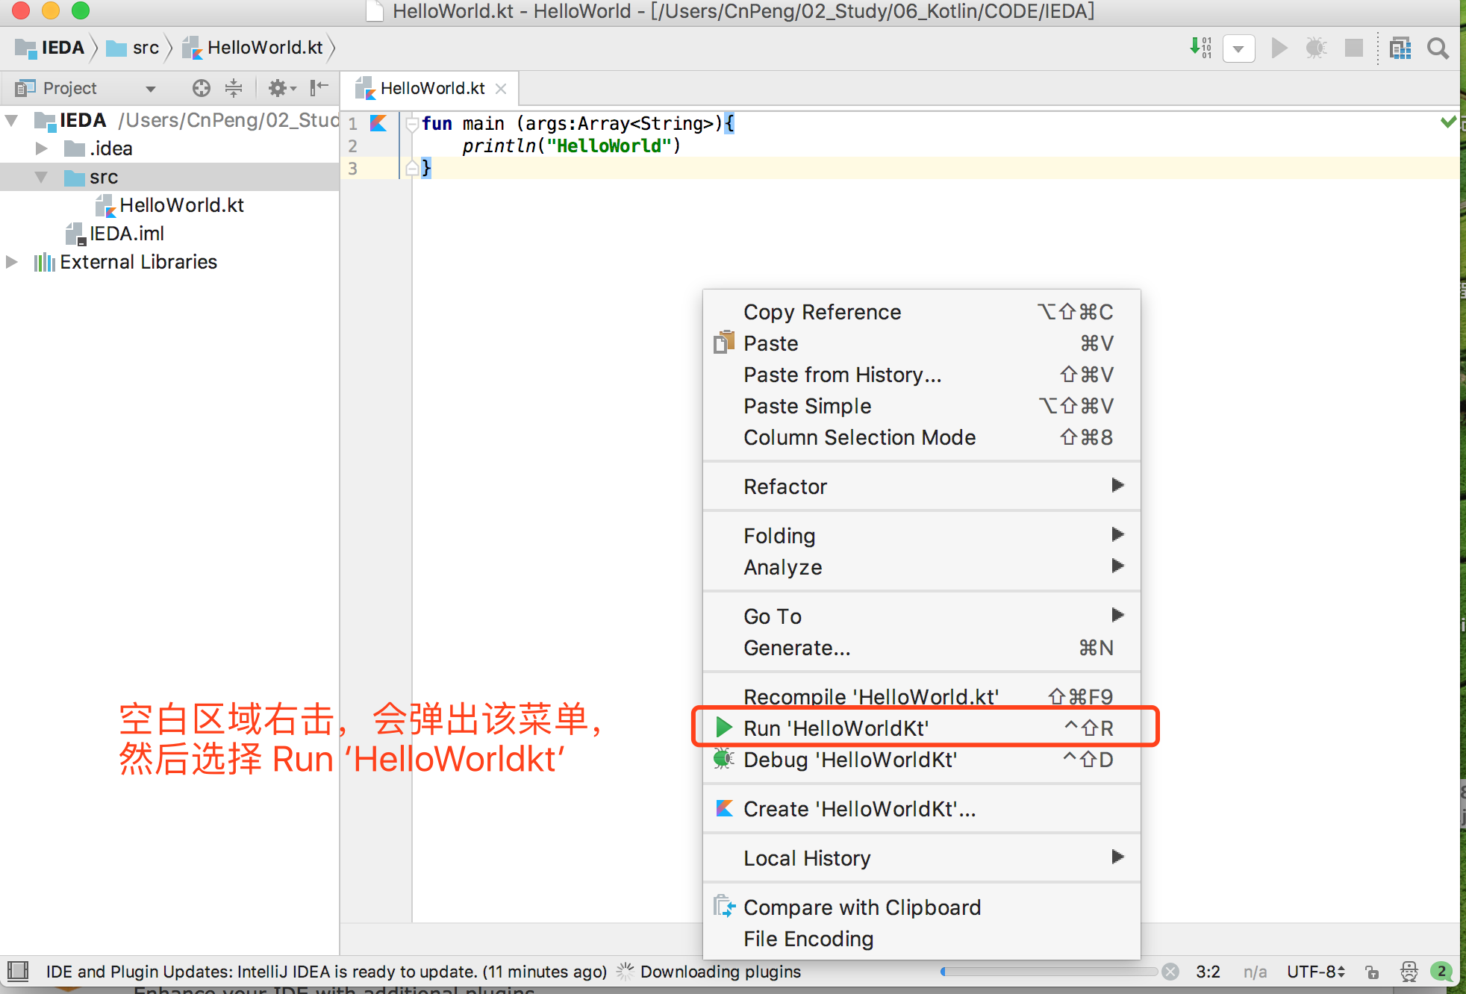The width and height of the screenshot is (1466, 994).
Task: Open the Project panel gear settings
Action: pyautogui.click(x=281, y=88)
